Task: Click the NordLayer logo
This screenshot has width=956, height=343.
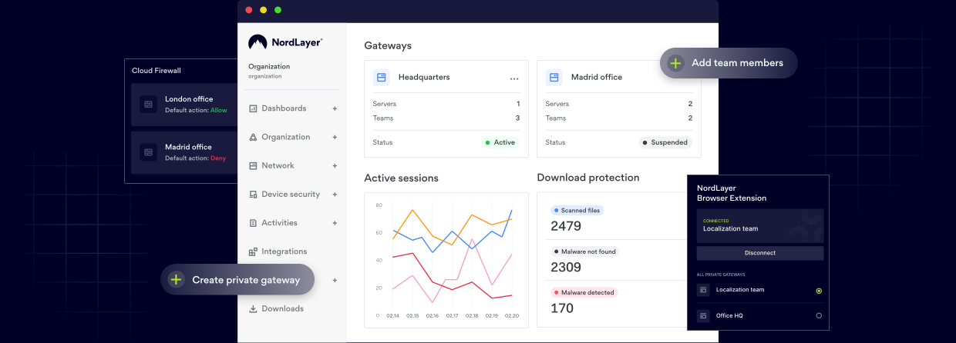Action: coord(285,42)
